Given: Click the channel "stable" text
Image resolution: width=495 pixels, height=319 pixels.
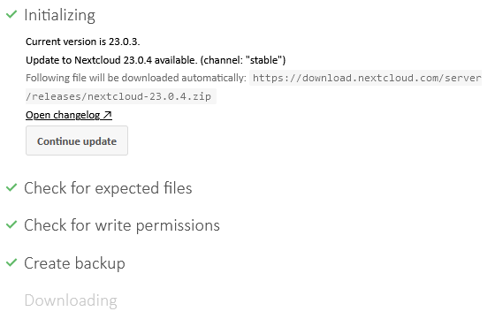Looking at the screenshot, I should point(243,60).
